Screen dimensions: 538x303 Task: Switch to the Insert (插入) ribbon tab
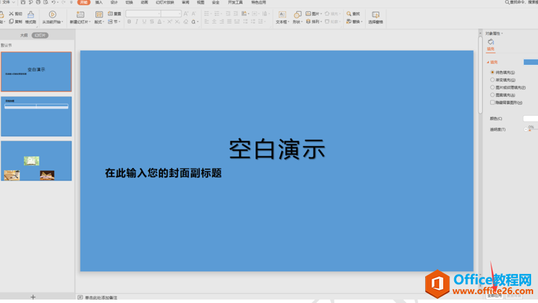pos(99,3)
